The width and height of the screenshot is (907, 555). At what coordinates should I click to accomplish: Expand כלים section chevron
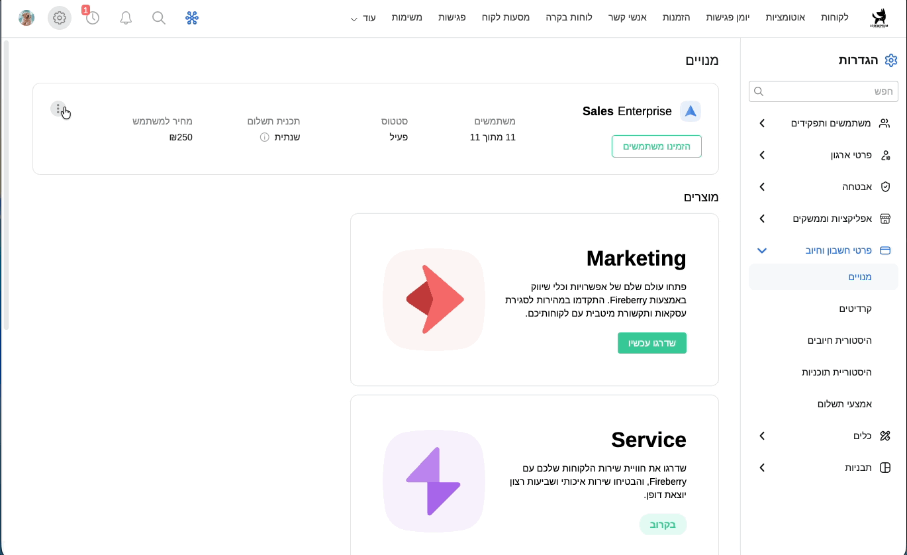click(762, 436)
